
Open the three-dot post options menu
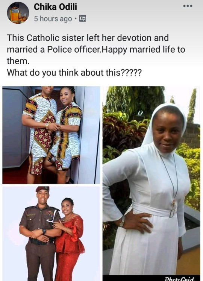coord(188,6)
